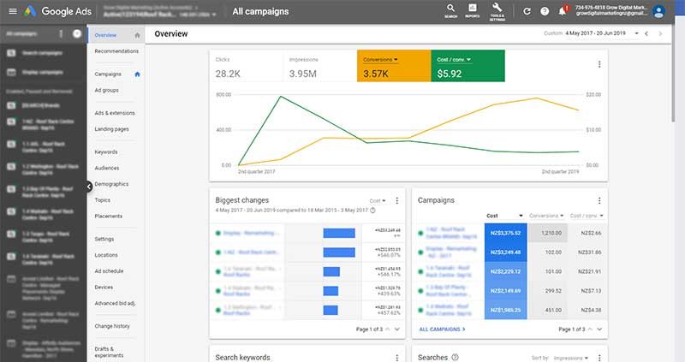The height and width of the screenshot is (362, 685).
Task: Select Display campaigns in sidebar
Action: [44, 72]
